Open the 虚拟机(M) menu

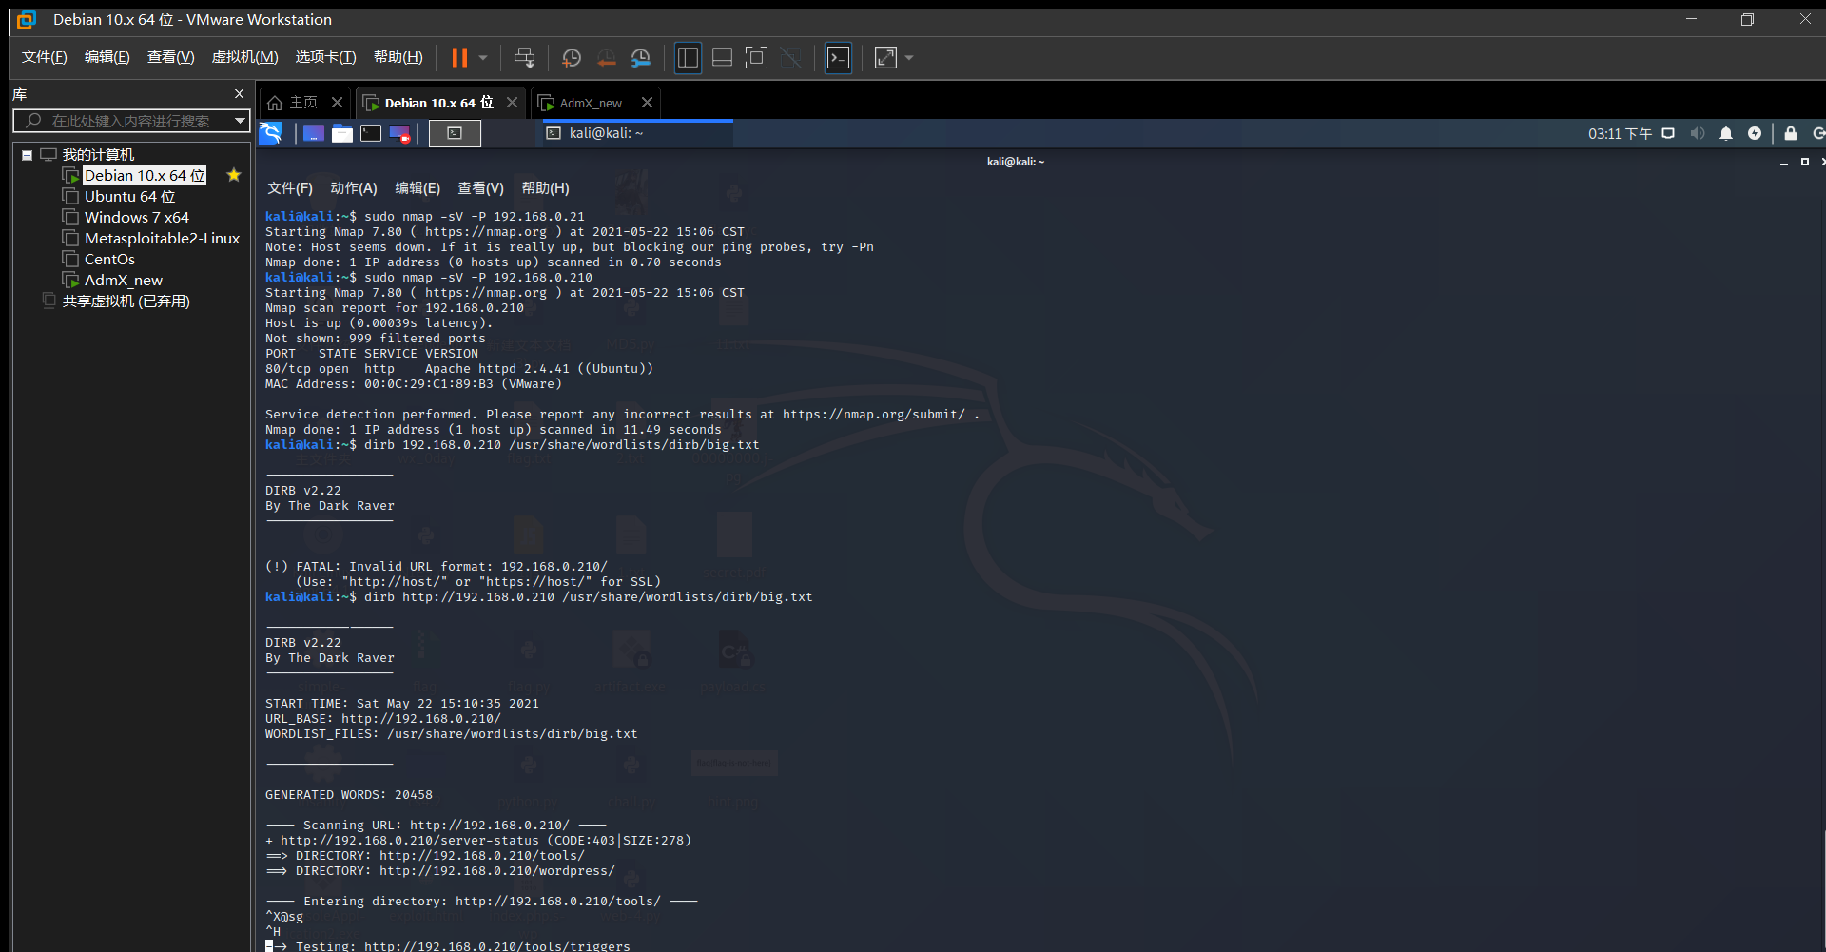click(244, 57)
